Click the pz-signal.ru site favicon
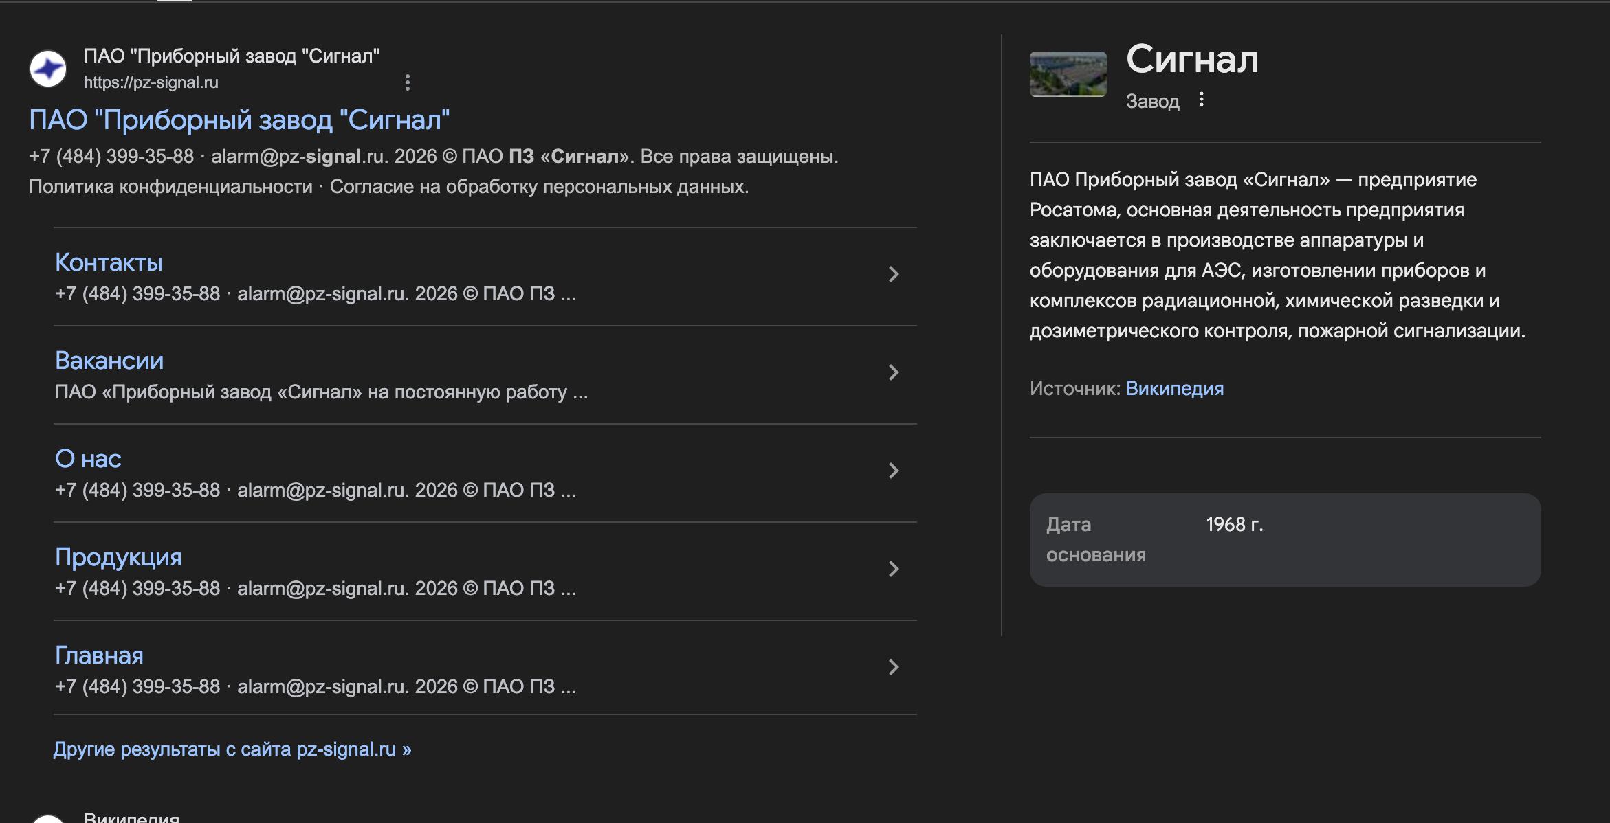This screenshot has height=823, width=1610. pos(48,69)
